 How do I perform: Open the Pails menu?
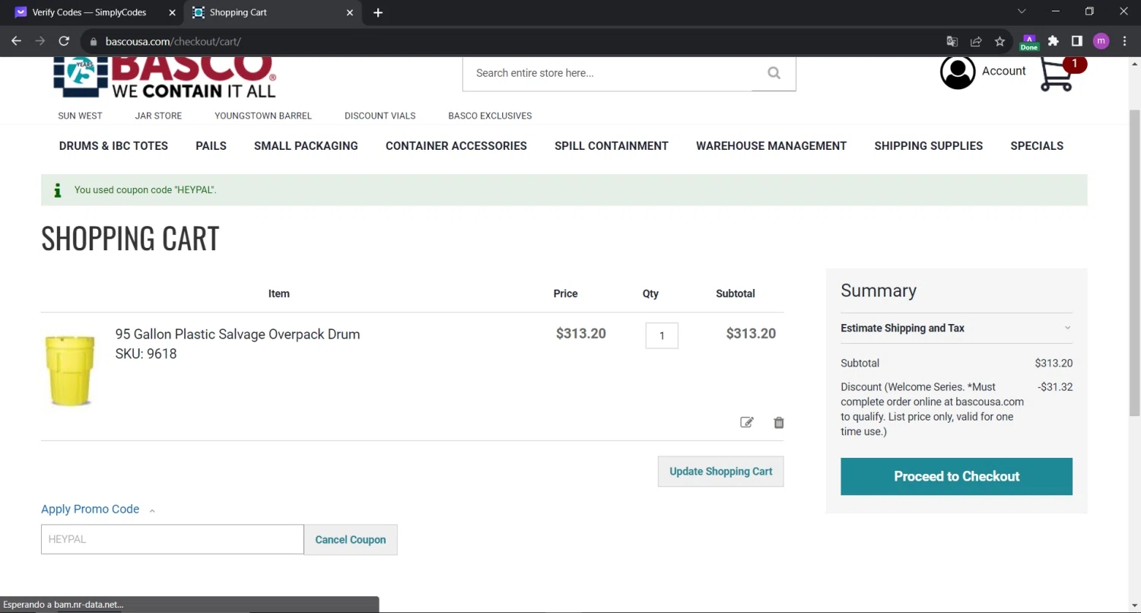pos(211,146)
